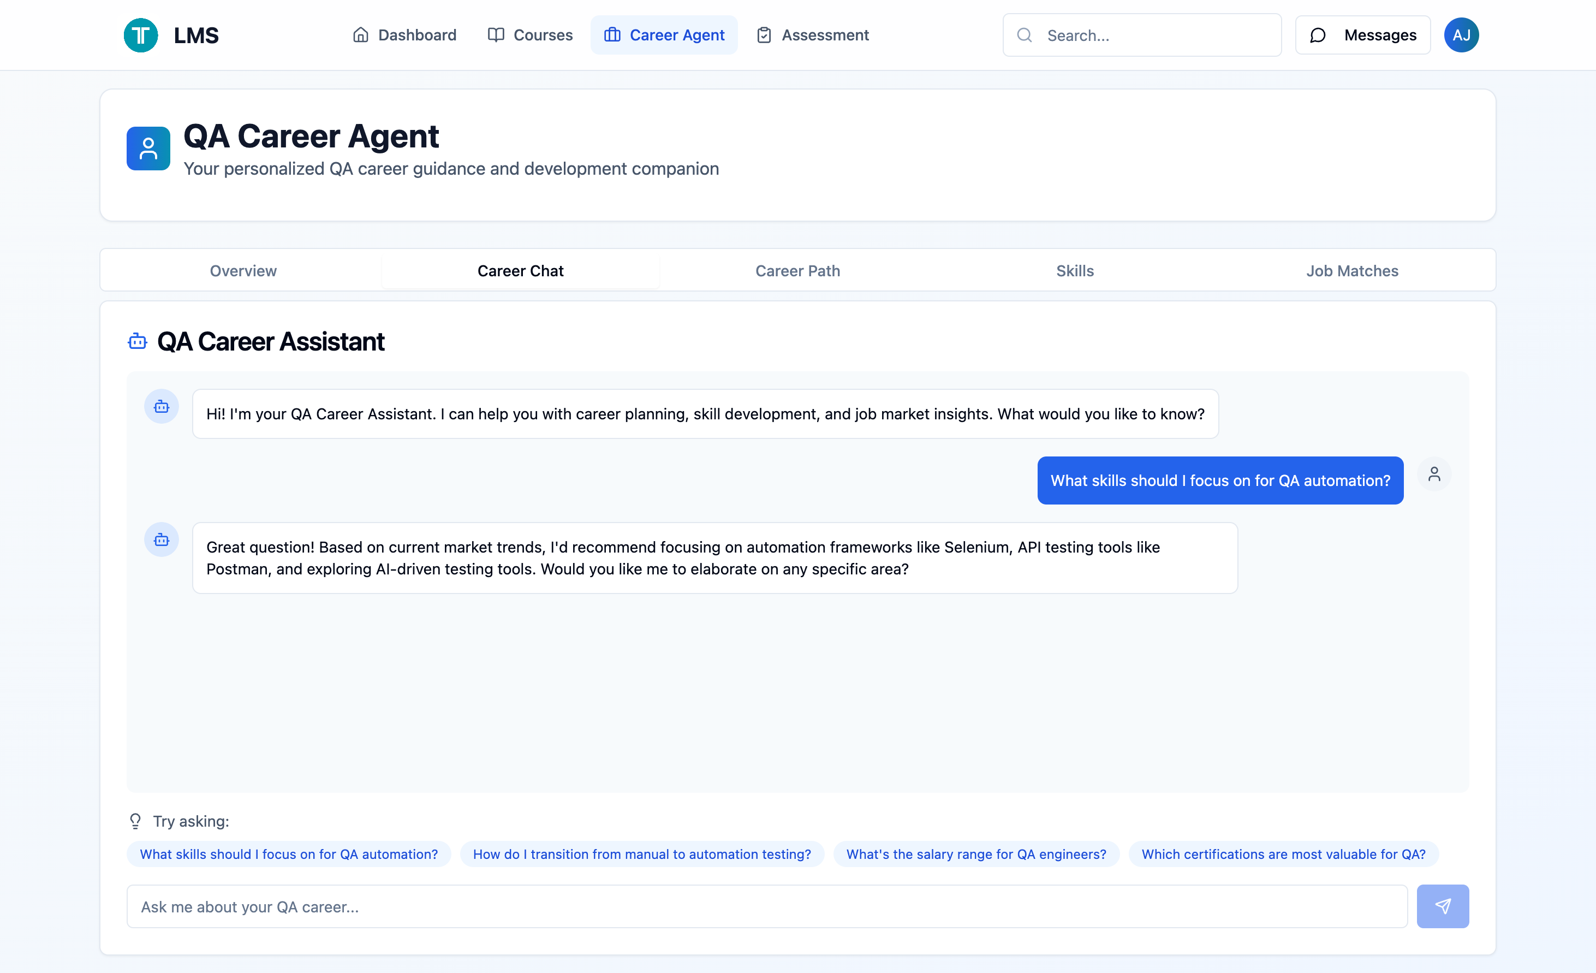1596x973 pixels.
Task: Open the Messages button
Action: 1363,35
